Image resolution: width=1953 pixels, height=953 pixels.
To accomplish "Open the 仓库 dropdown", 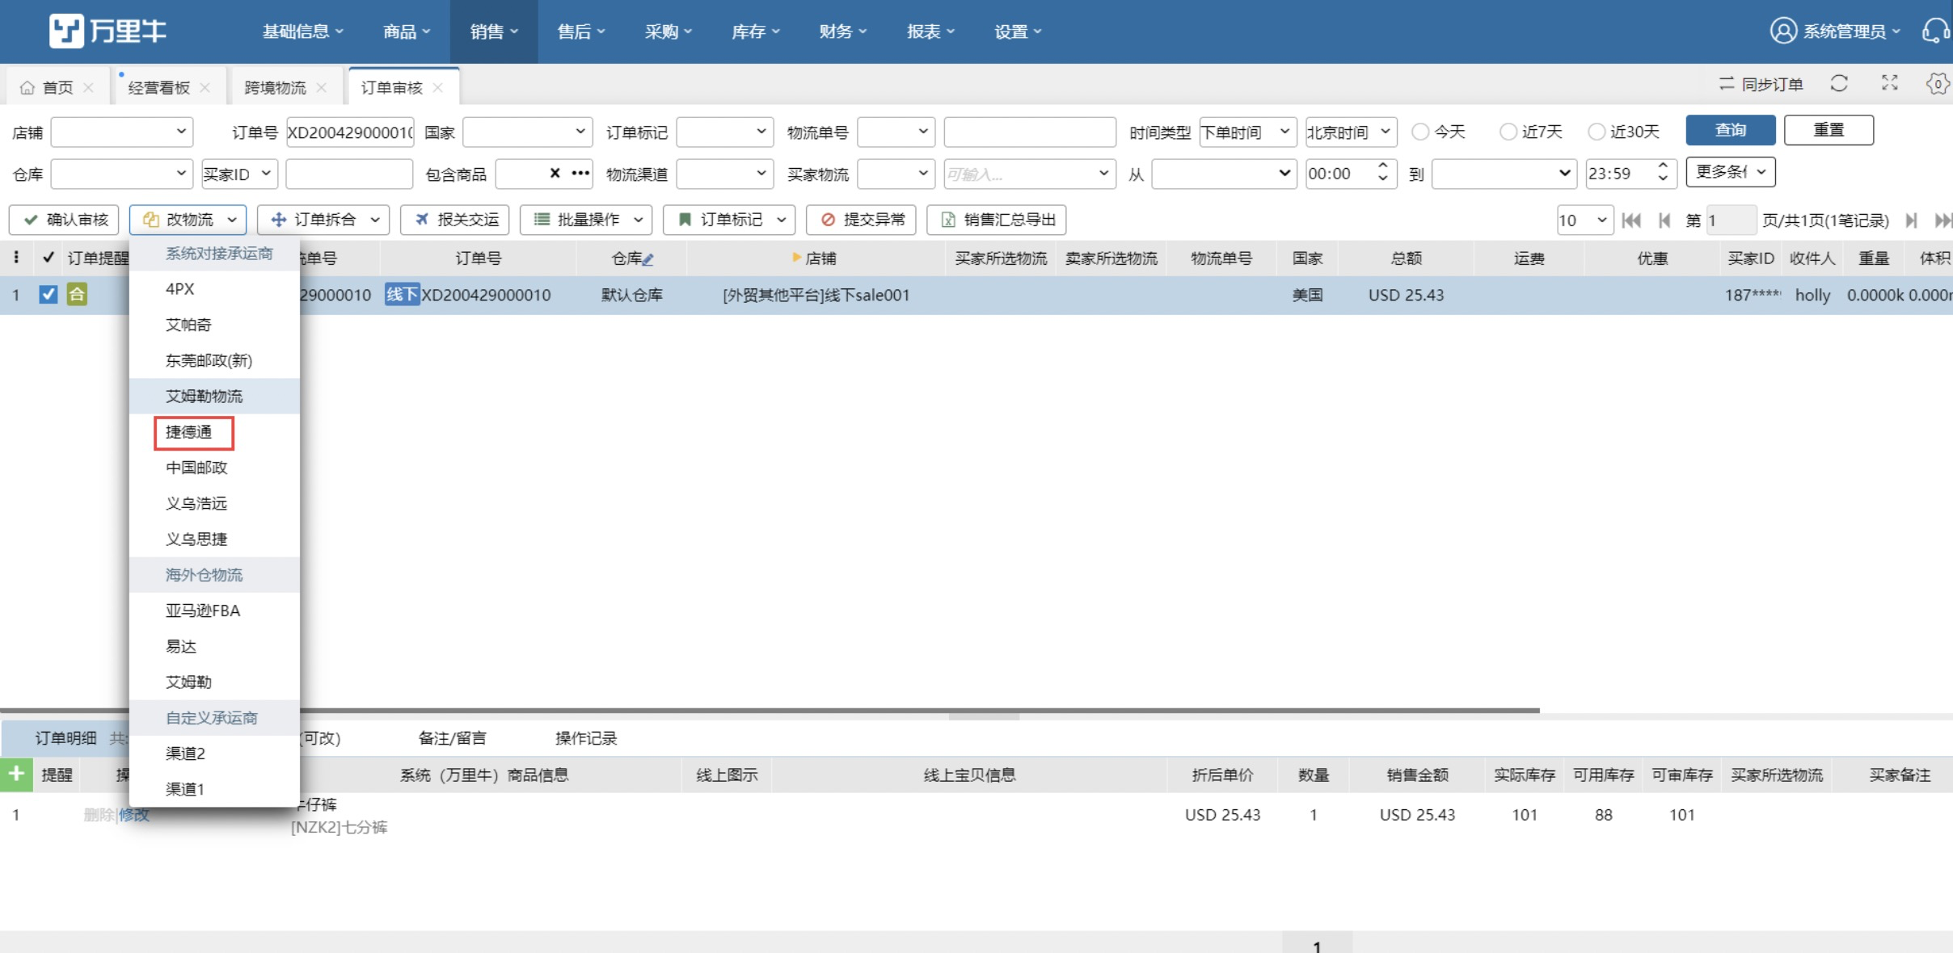I will 122,174.
